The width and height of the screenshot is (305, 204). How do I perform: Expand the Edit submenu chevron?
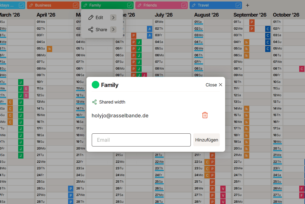pos(113,18)
